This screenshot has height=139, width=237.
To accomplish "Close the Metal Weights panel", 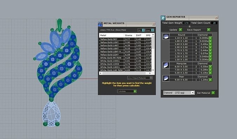I will tap(154, 24).
